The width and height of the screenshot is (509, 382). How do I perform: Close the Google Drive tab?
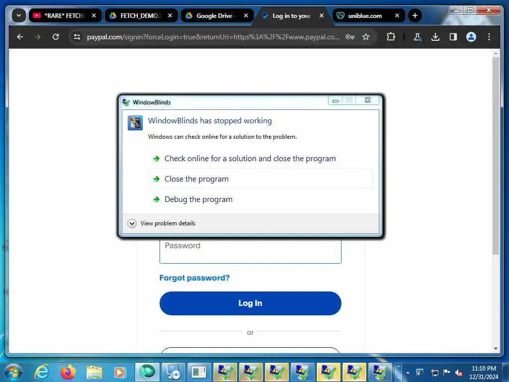coord(246,15)
